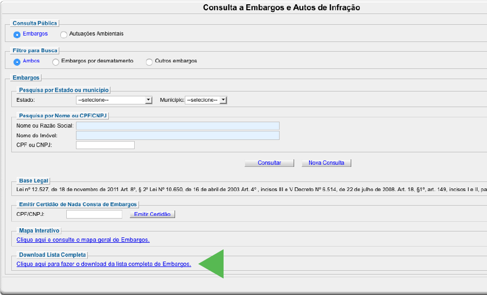Image resolution: width=487 pixels, height=295 pixels.
Task: Open the Estado dropdown list
Action: click(114, 100)
